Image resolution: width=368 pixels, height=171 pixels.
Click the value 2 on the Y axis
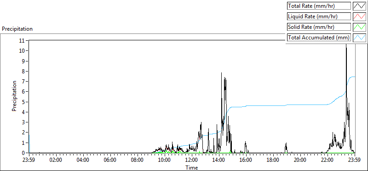(x=24, y=132)
